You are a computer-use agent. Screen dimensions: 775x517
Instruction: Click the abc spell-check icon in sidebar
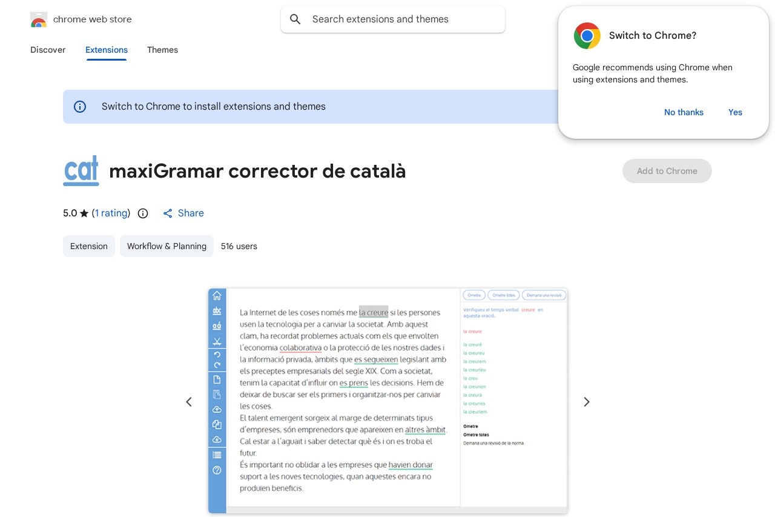(217, 311)
